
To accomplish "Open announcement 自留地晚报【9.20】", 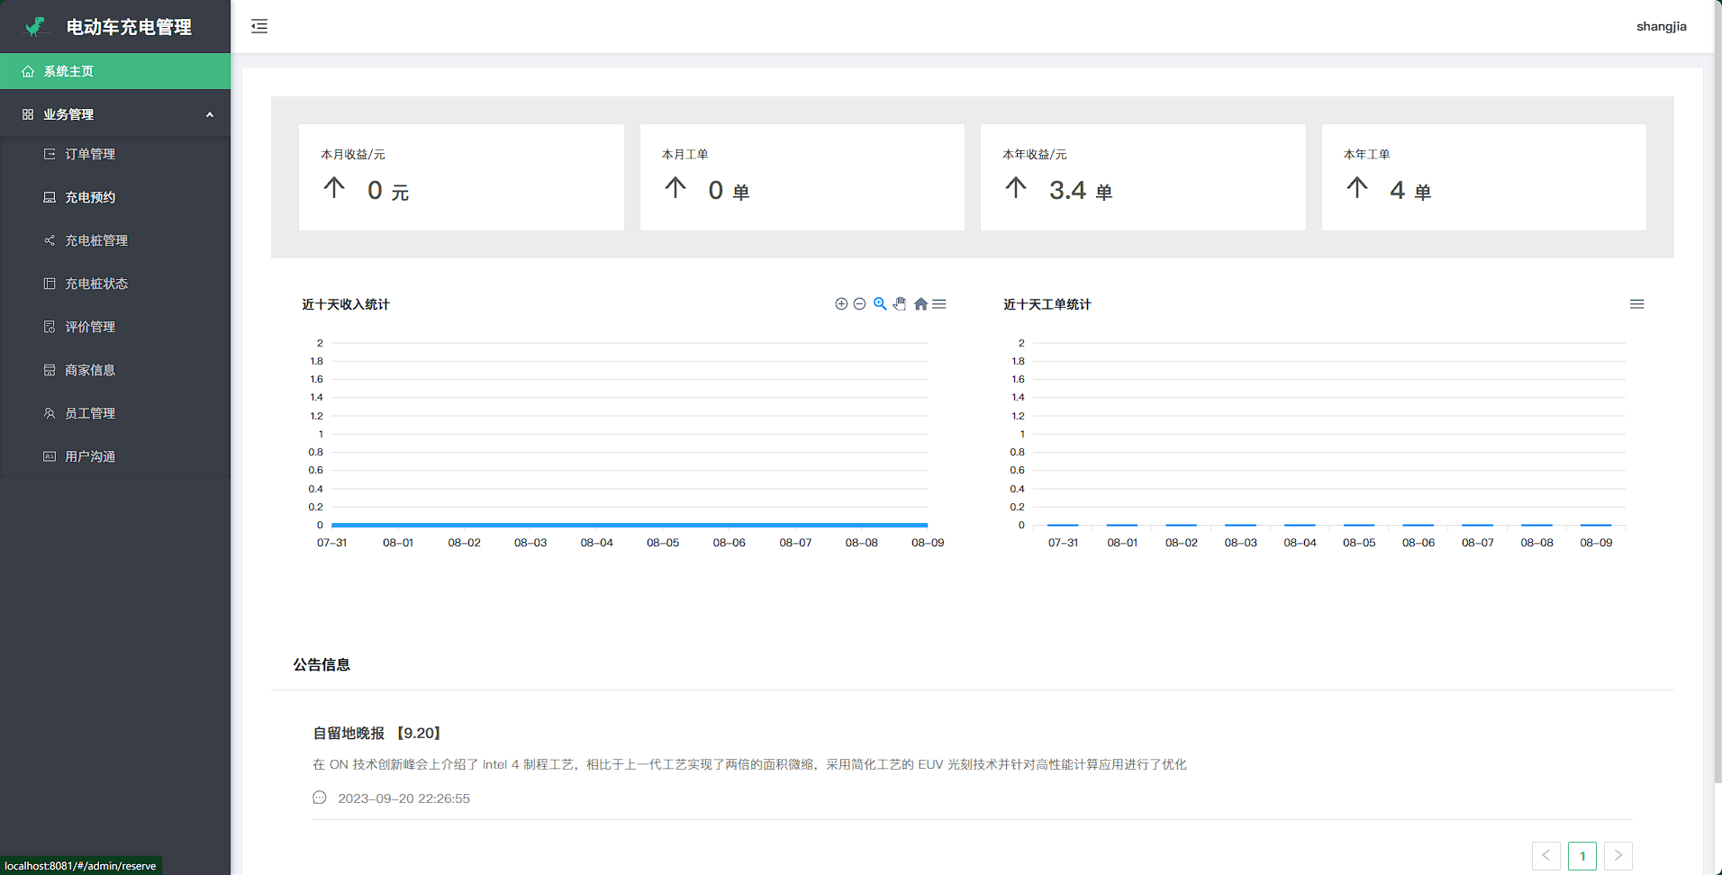I will pyautogui.click(x=377, y=733).
